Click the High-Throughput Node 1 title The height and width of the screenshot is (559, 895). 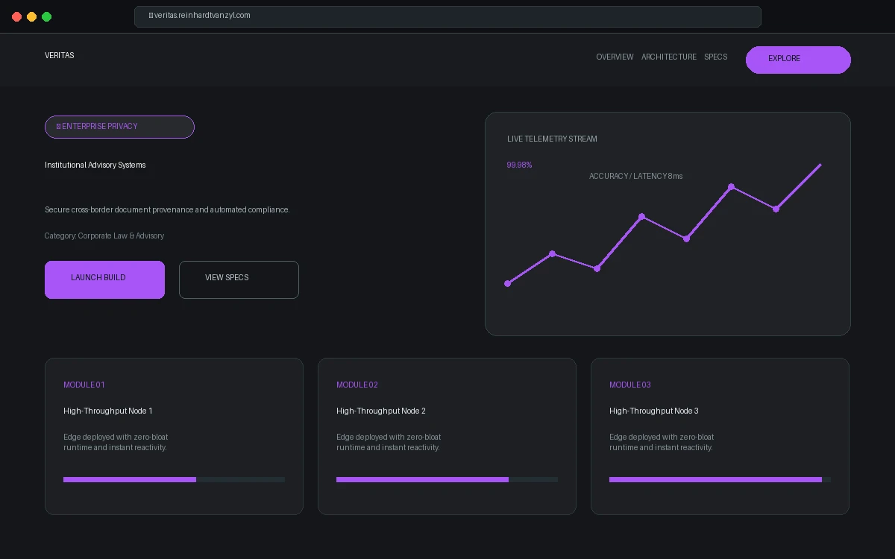tap(108, 411)
